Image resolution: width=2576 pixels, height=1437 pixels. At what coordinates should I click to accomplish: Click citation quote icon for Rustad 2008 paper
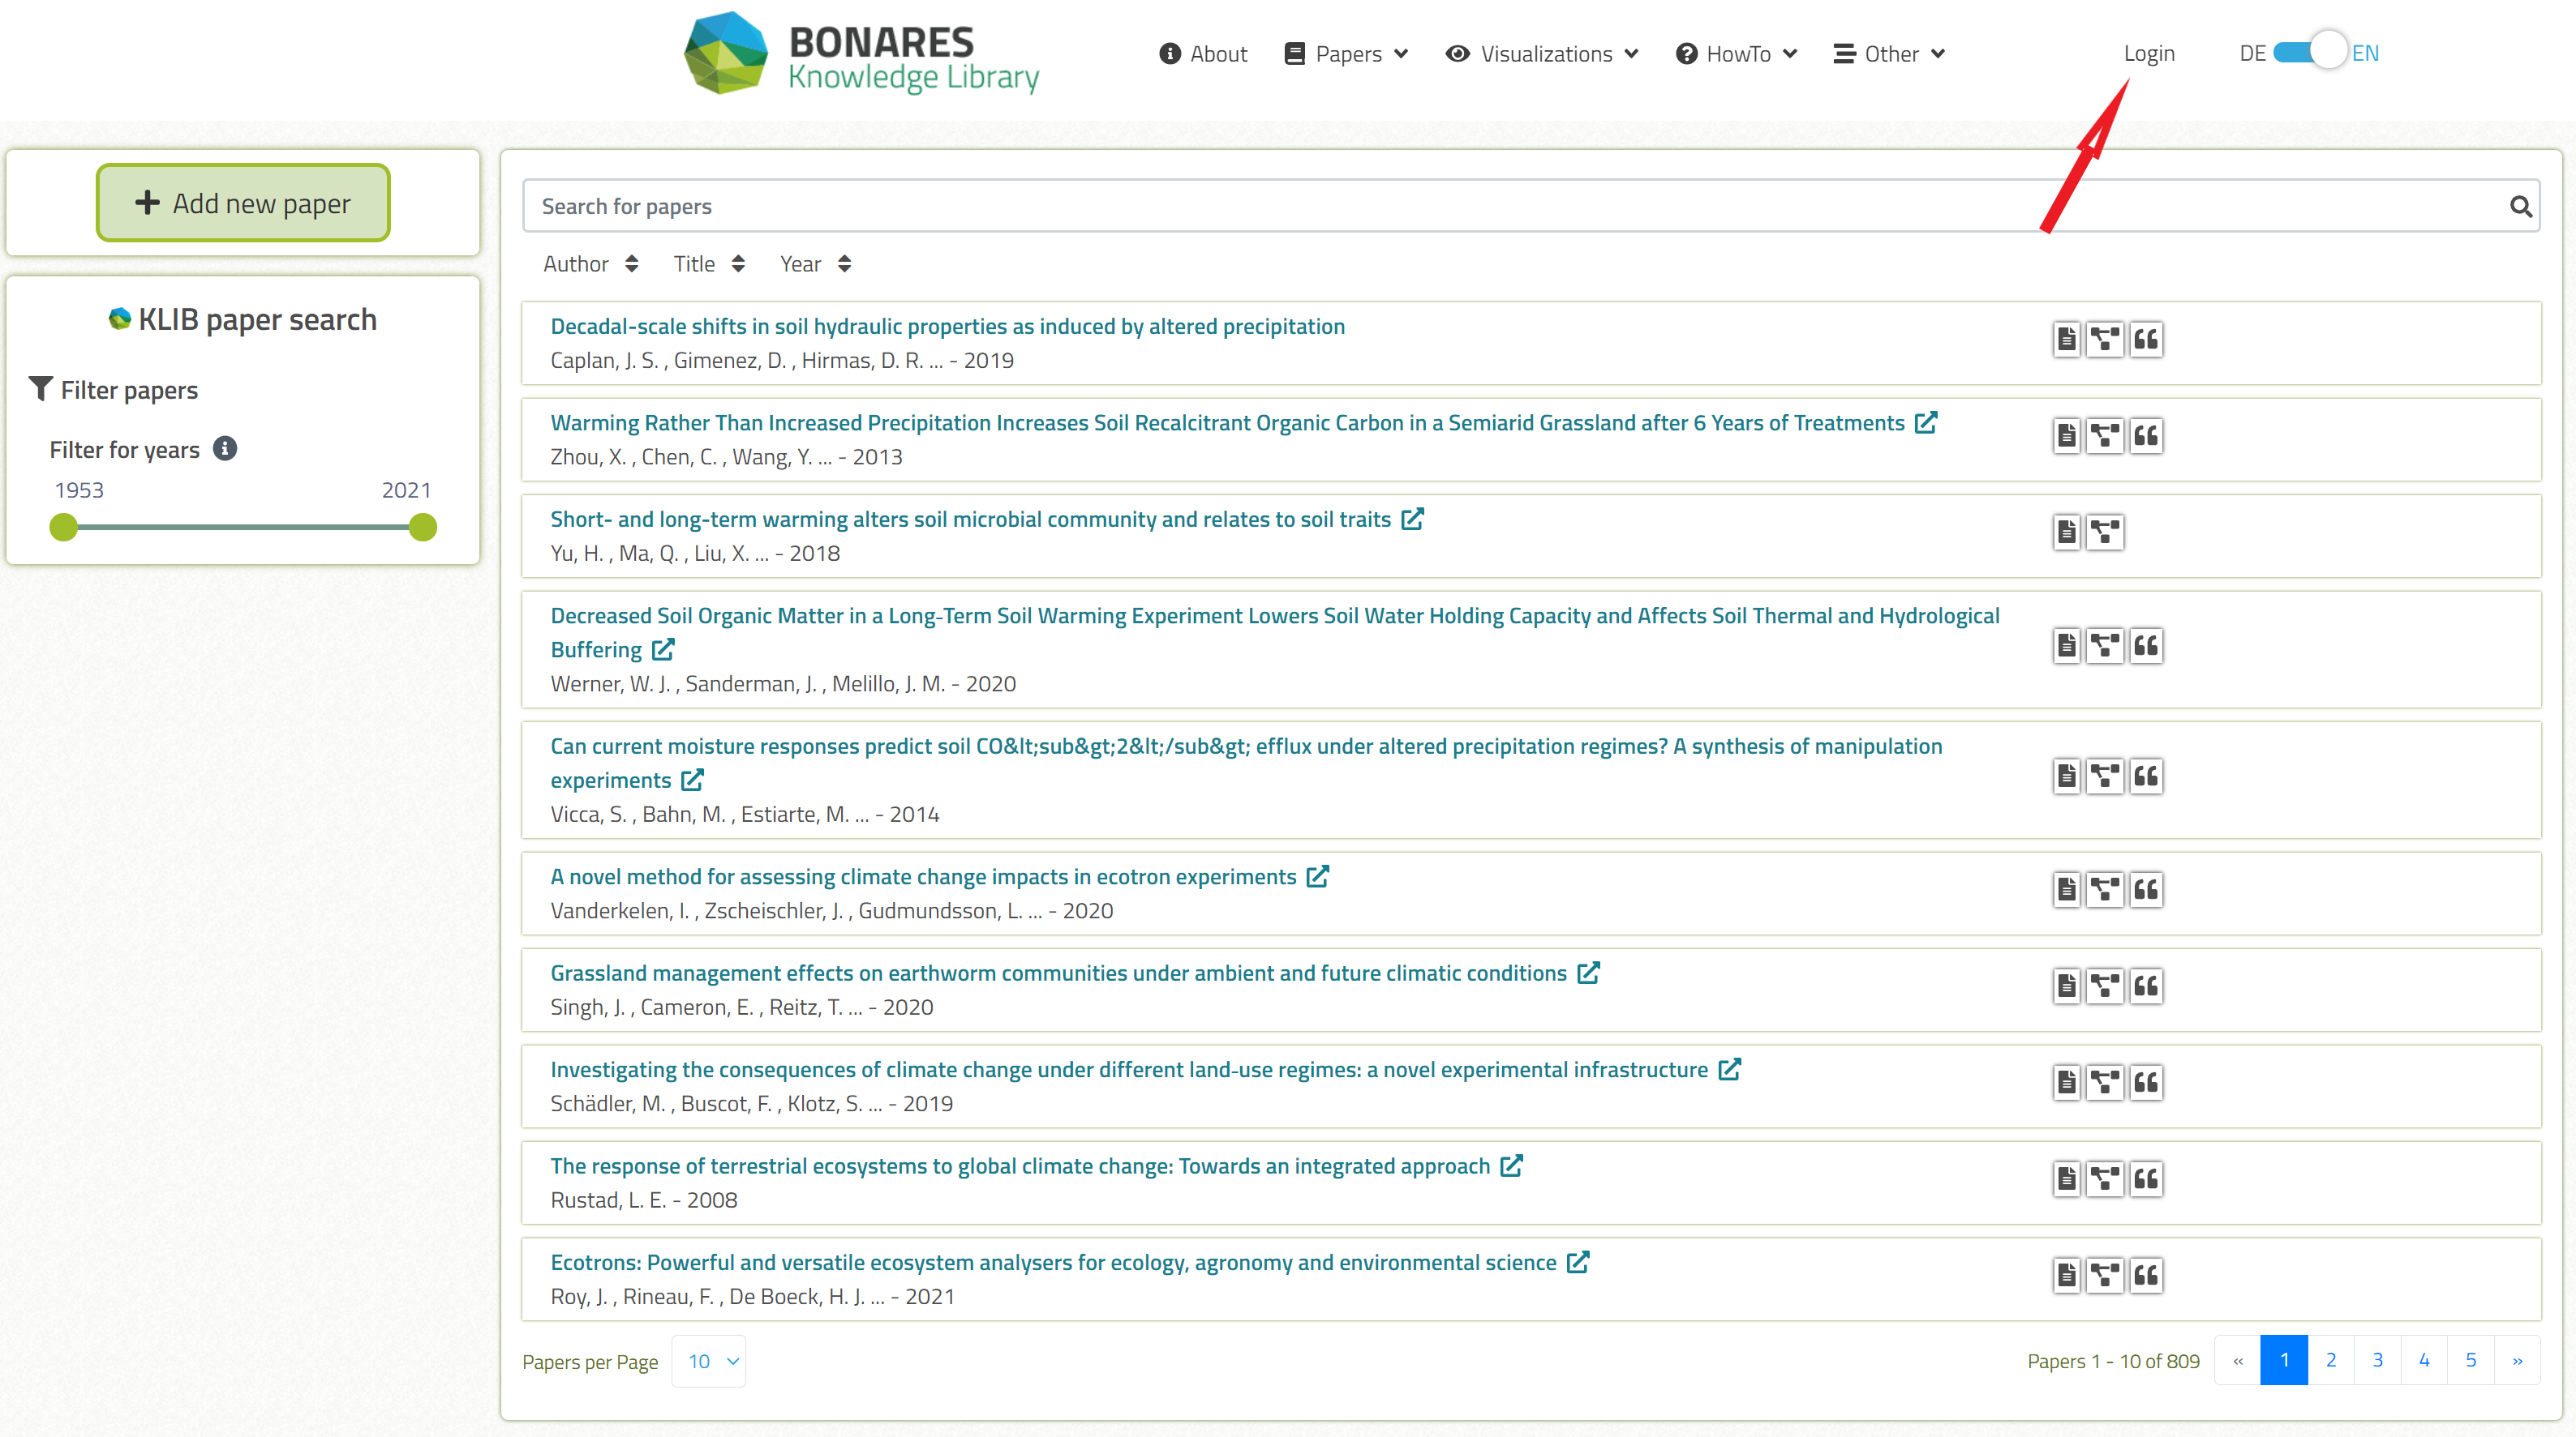2146,1179
